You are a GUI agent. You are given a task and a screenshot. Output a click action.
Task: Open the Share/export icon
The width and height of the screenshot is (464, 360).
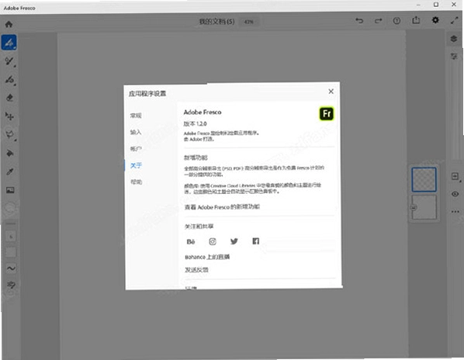point(416,20)
